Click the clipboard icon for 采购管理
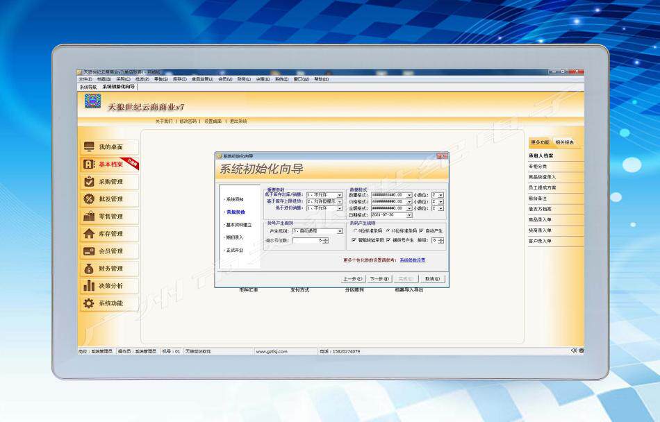Viewport: 660px width, 422px height. (x=89, y=182)
